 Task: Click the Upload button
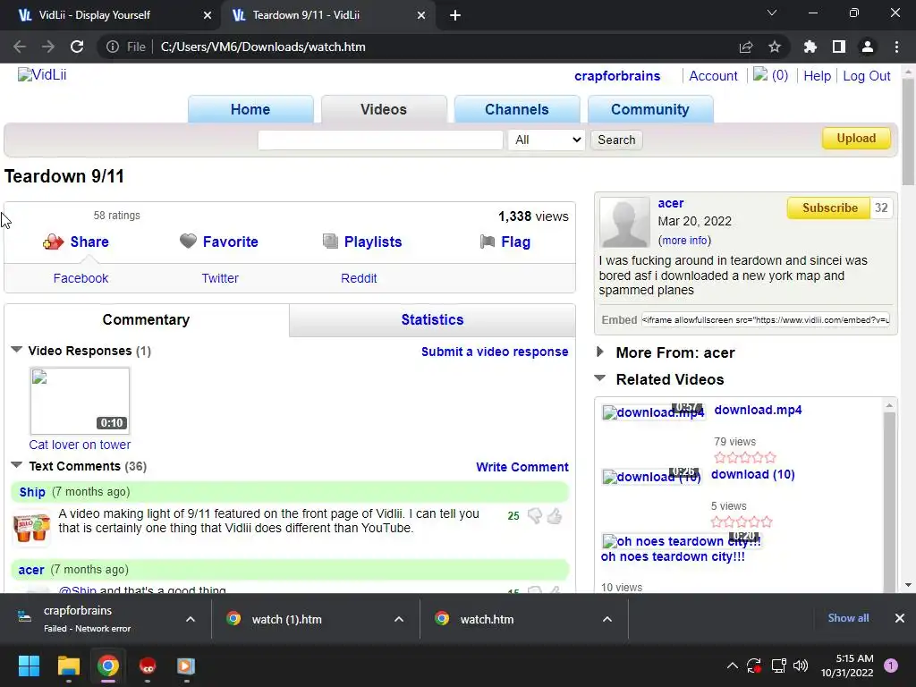856,139
